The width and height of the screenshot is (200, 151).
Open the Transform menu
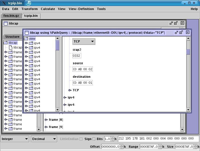(29, 9)
